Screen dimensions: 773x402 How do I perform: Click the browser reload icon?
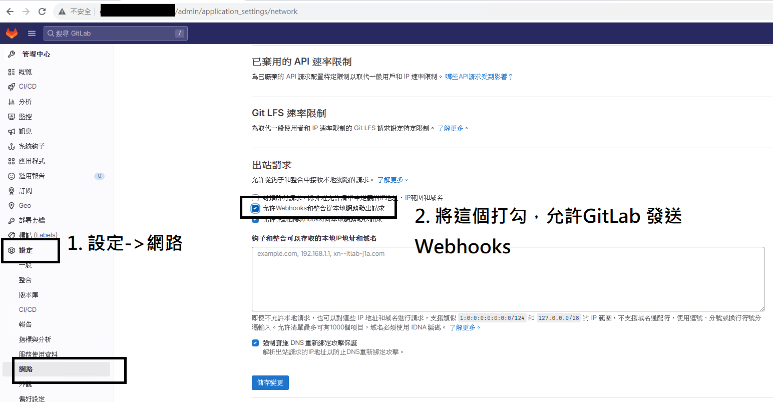[x=42, y=11]
